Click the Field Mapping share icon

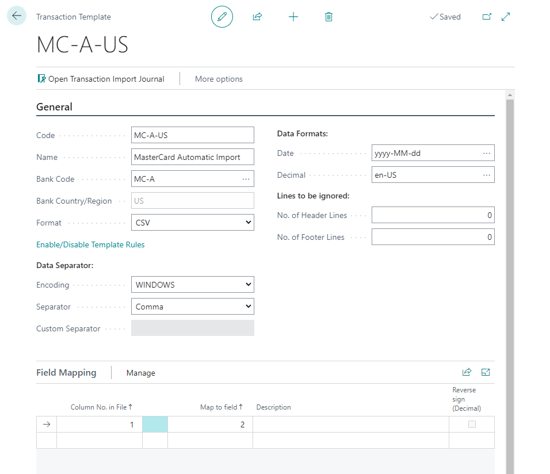pos(467,372)
